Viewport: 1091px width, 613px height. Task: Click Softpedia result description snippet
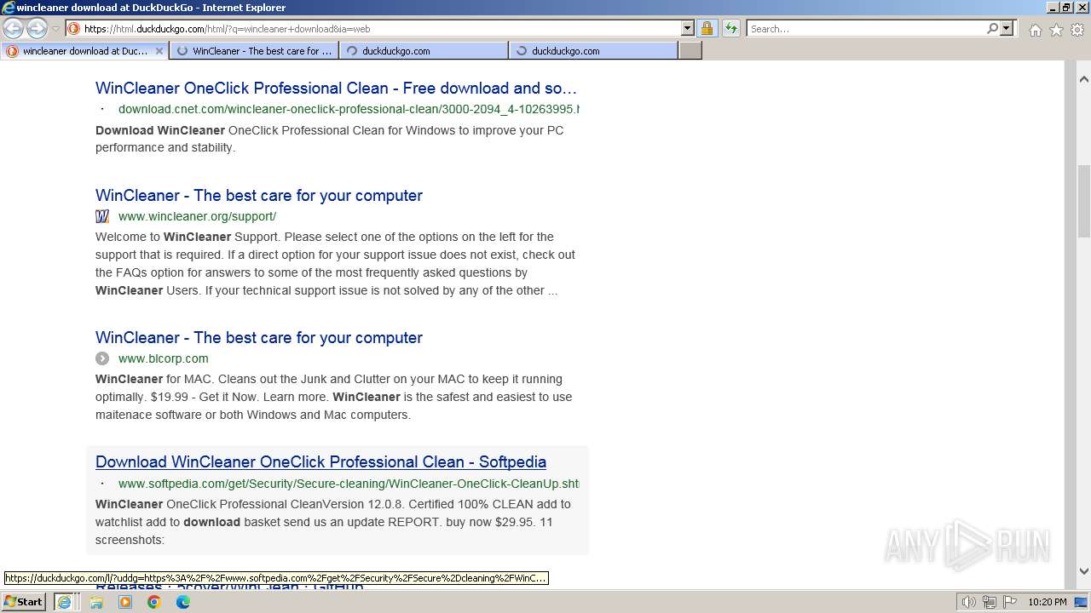(x=333, y=522)
